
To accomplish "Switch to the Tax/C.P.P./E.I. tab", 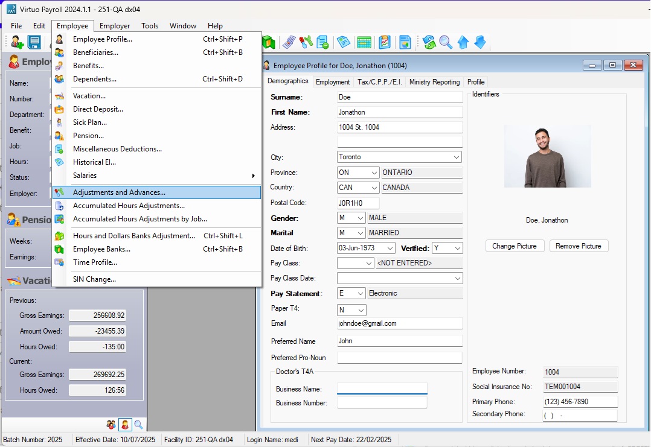I will point(380,82).
